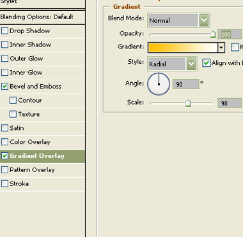The width and height of the screenshot is (243, 237).
Task: Select the Bevel and Emboss style row
Action: coord(42,87)
